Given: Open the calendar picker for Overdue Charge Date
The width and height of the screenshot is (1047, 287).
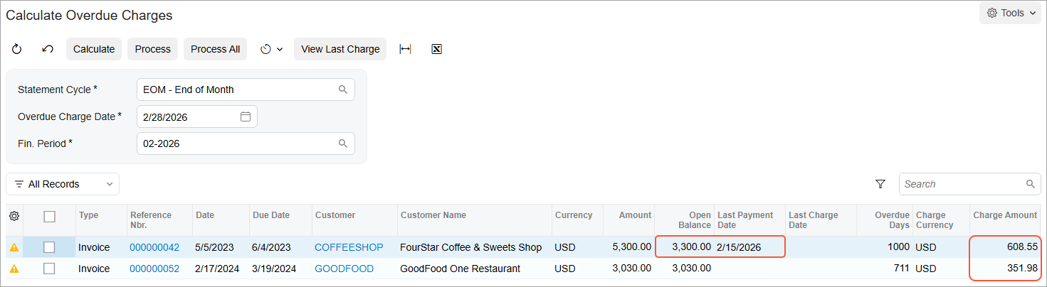Looking at the screenshot, I should pos(246,117).
